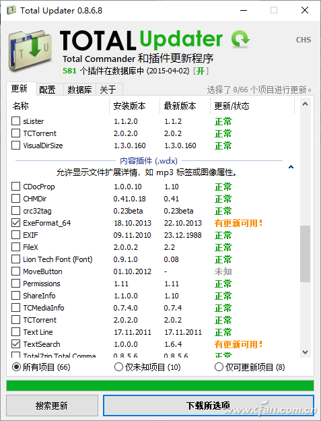Screen dimensions: 321x421
Task: Click the green progress bar
Action: pos(160,385)
